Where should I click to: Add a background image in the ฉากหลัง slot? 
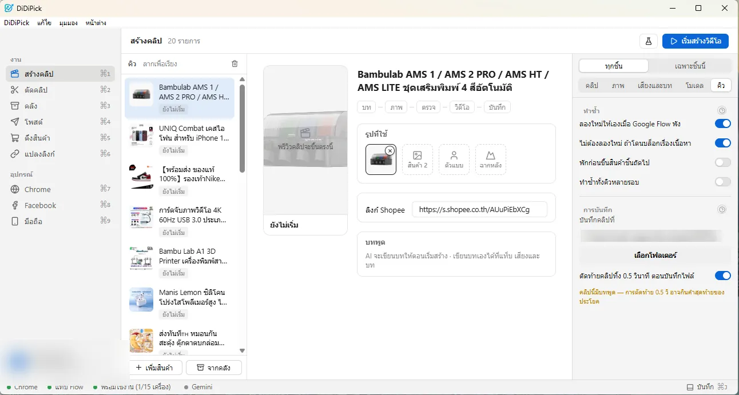(491, 159)
